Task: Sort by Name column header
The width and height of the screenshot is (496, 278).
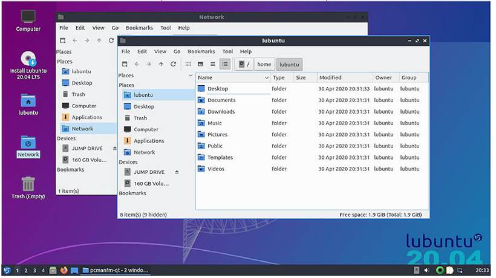Action: point(233,77)
